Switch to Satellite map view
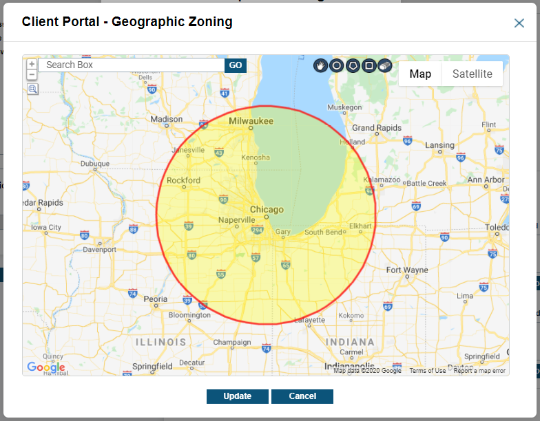Viewport: 540px width, 421px height. click(x=472, y=74)
